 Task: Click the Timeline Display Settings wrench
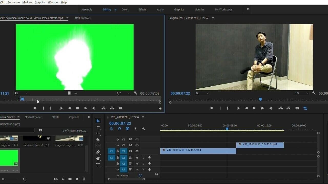click(x=143, y=129)
